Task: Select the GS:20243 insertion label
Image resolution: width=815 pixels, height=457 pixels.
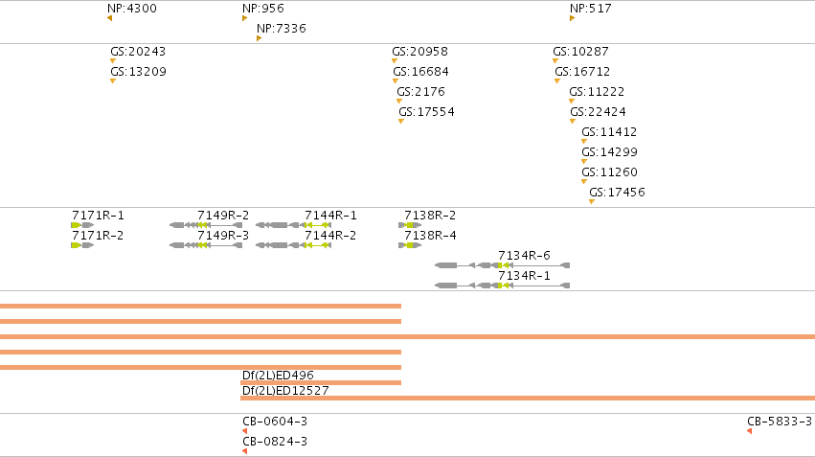Action: coord(138,52)
